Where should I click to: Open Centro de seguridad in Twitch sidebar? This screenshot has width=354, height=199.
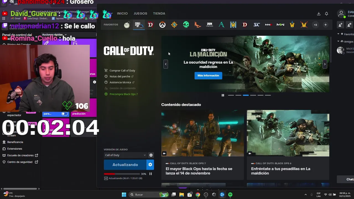pyautogui.click(x=20, y=162)
